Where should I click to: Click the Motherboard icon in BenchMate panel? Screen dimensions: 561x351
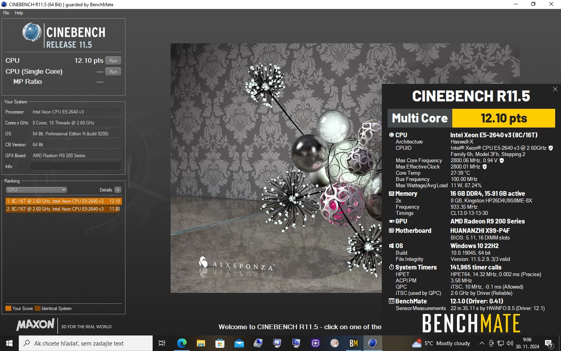[x=392, y=230]
